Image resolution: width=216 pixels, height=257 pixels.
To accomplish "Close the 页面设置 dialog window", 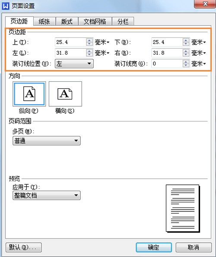I will [x=205, y=4].
